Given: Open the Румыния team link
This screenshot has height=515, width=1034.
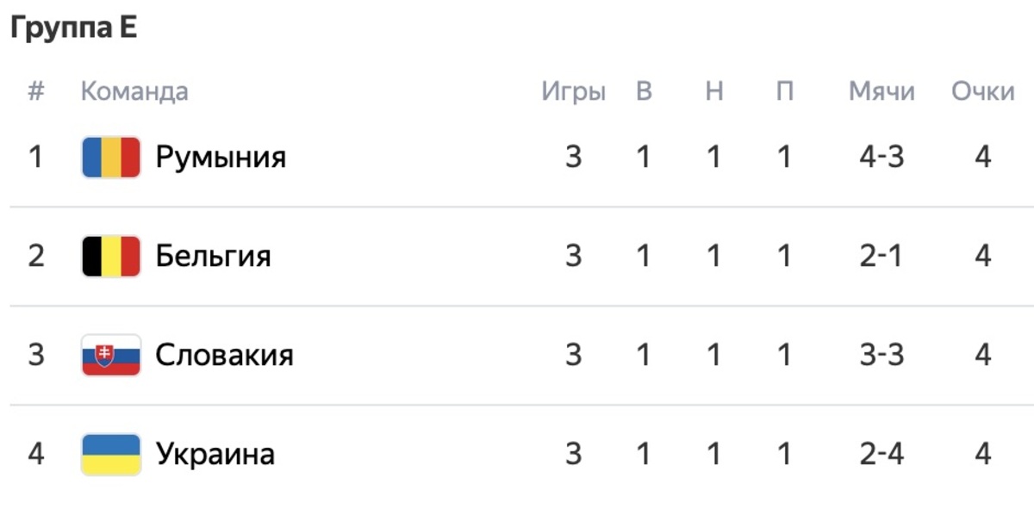Looking at the screenshot, I should pyautogui.click(x=221, y=158).
